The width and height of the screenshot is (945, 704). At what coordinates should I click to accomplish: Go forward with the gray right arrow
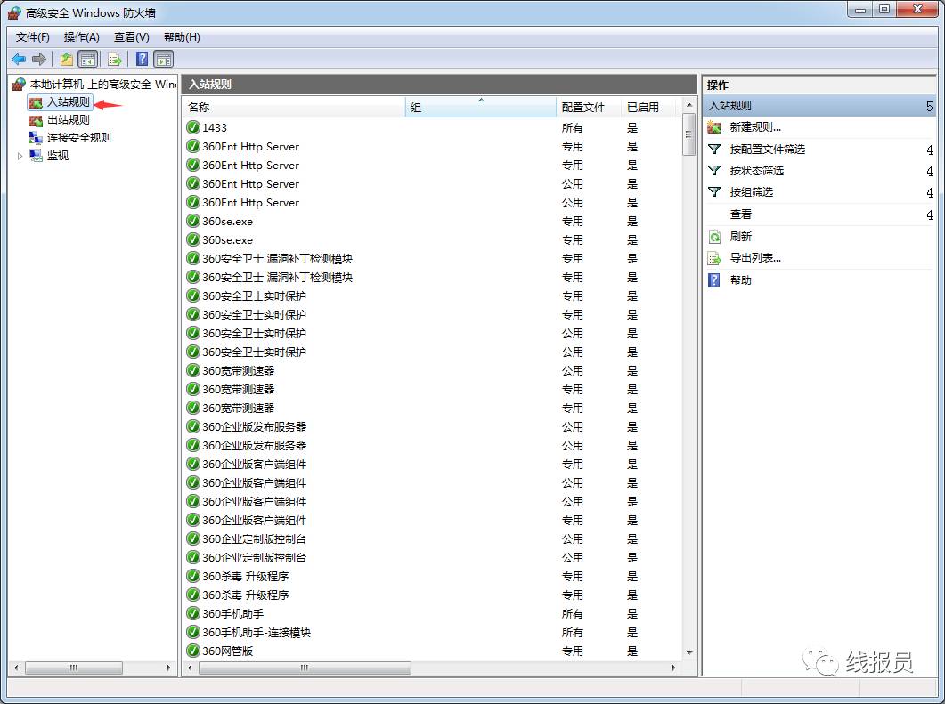pyautogui.click(x=39, y=59)
